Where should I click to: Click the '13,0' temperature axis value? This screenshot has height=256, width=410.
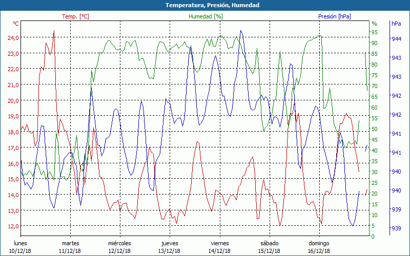coord(13,210)
